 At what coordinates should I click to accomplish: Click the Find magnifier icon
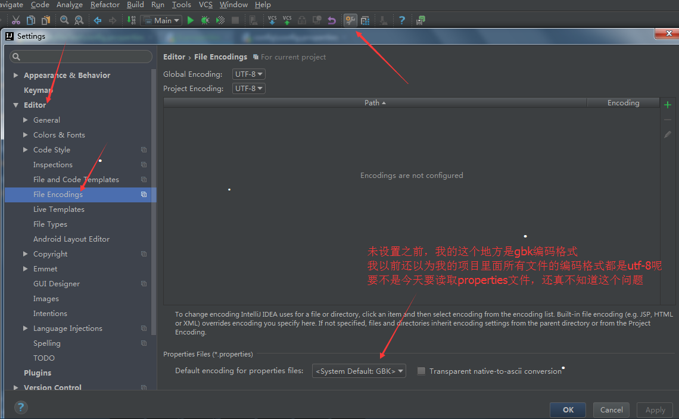64,20
